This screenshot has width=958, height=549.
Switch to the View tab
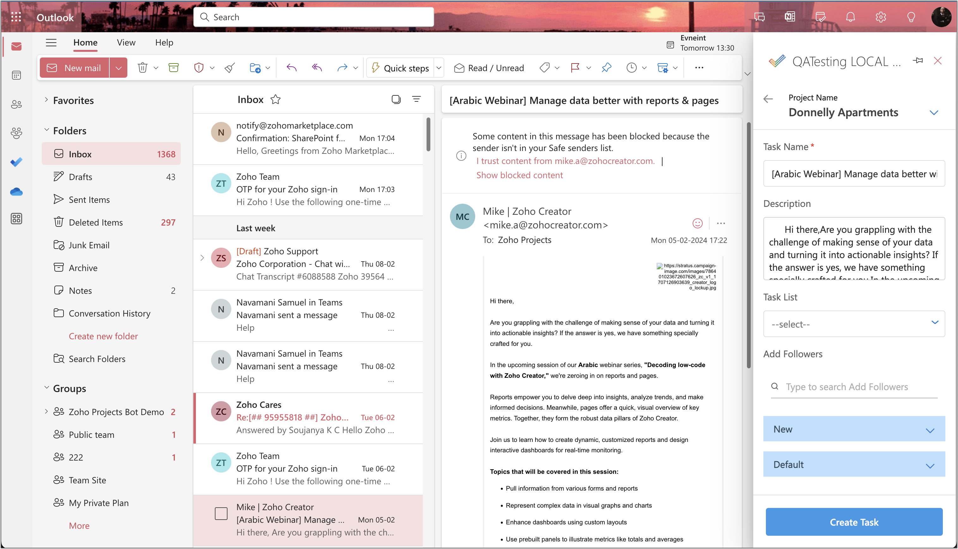coord(126,43)
